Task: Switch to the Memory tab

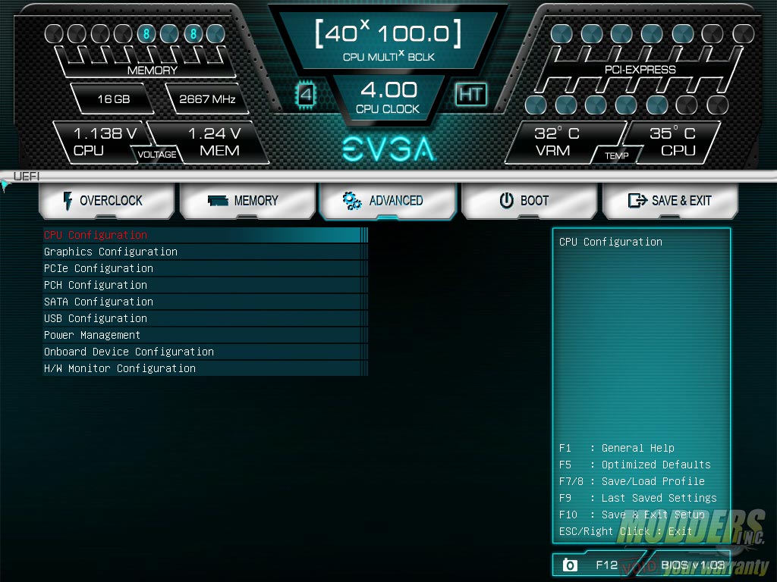Action: click(x=247, y=200)
